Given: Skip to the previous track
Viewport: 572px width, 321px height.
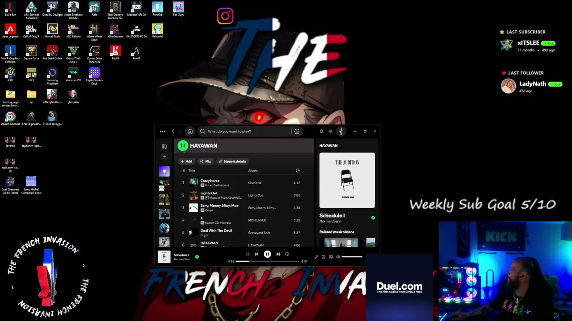Looking at the screenshot, I should tap(257, 255).
